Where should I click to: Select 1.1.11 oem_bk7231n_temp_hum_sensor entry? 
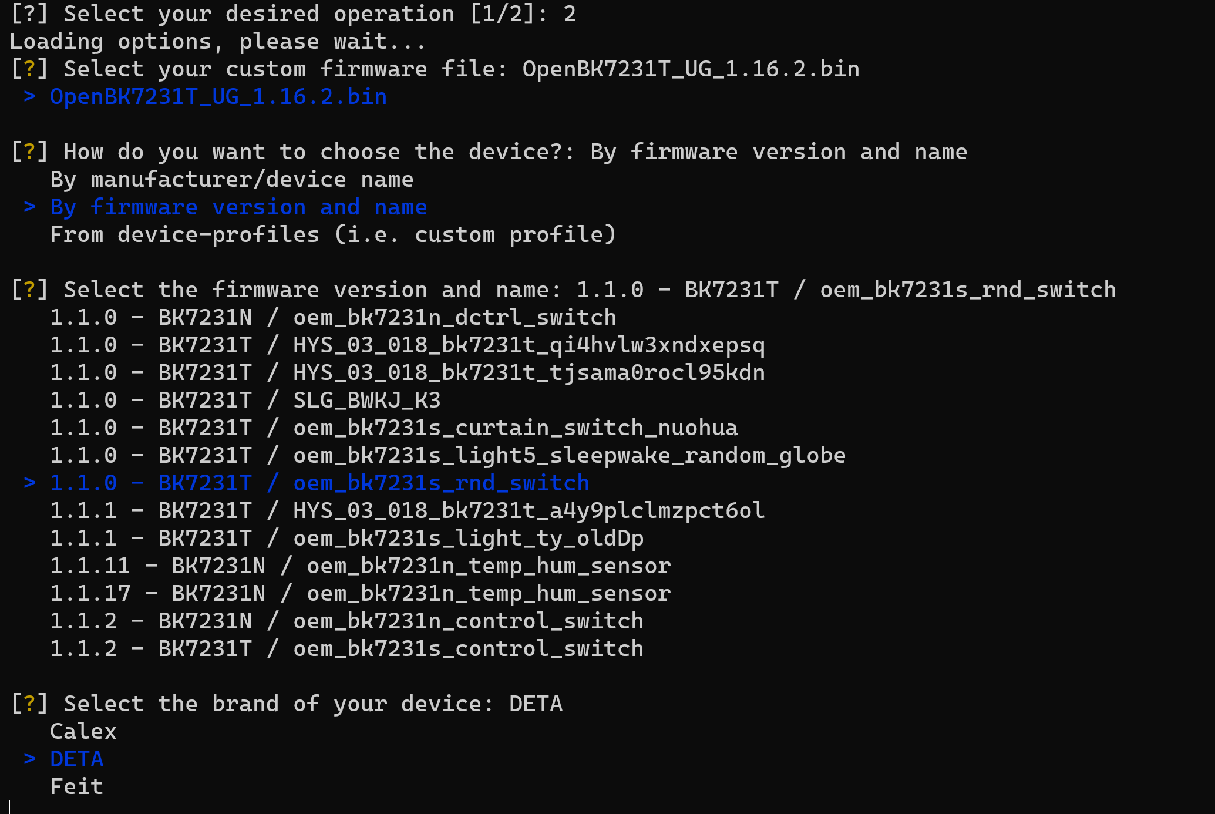(360, 566)
